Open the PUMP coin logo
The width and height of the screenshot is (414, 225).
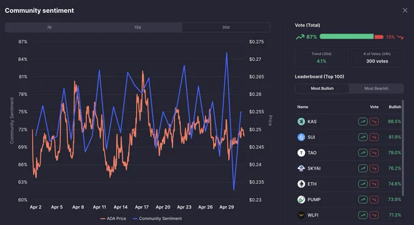pyautogui.click(x=301, y=199)
